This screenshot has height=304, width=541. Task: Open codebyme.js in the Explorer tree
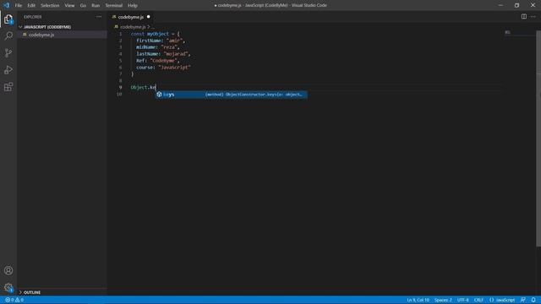pyautogui.click(x=41, y=35)
